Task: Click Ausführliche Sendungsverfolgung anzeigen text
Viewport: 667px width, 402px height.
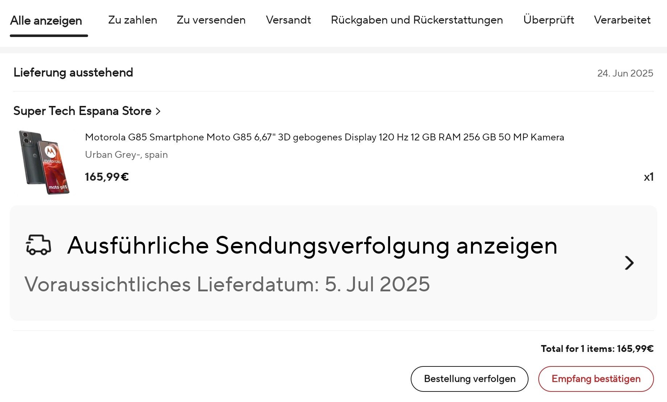Action: coord(312,246)
